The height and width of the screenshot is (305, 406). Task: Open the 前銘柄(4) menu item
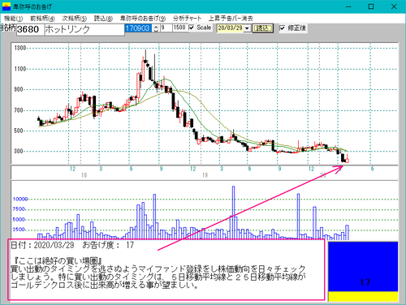click(x=42, y=19)
